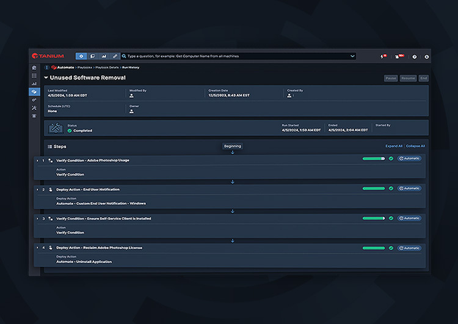This screenshot has width=458, height=324.
Task: Click the Last Modified date value
Action: 67,95
